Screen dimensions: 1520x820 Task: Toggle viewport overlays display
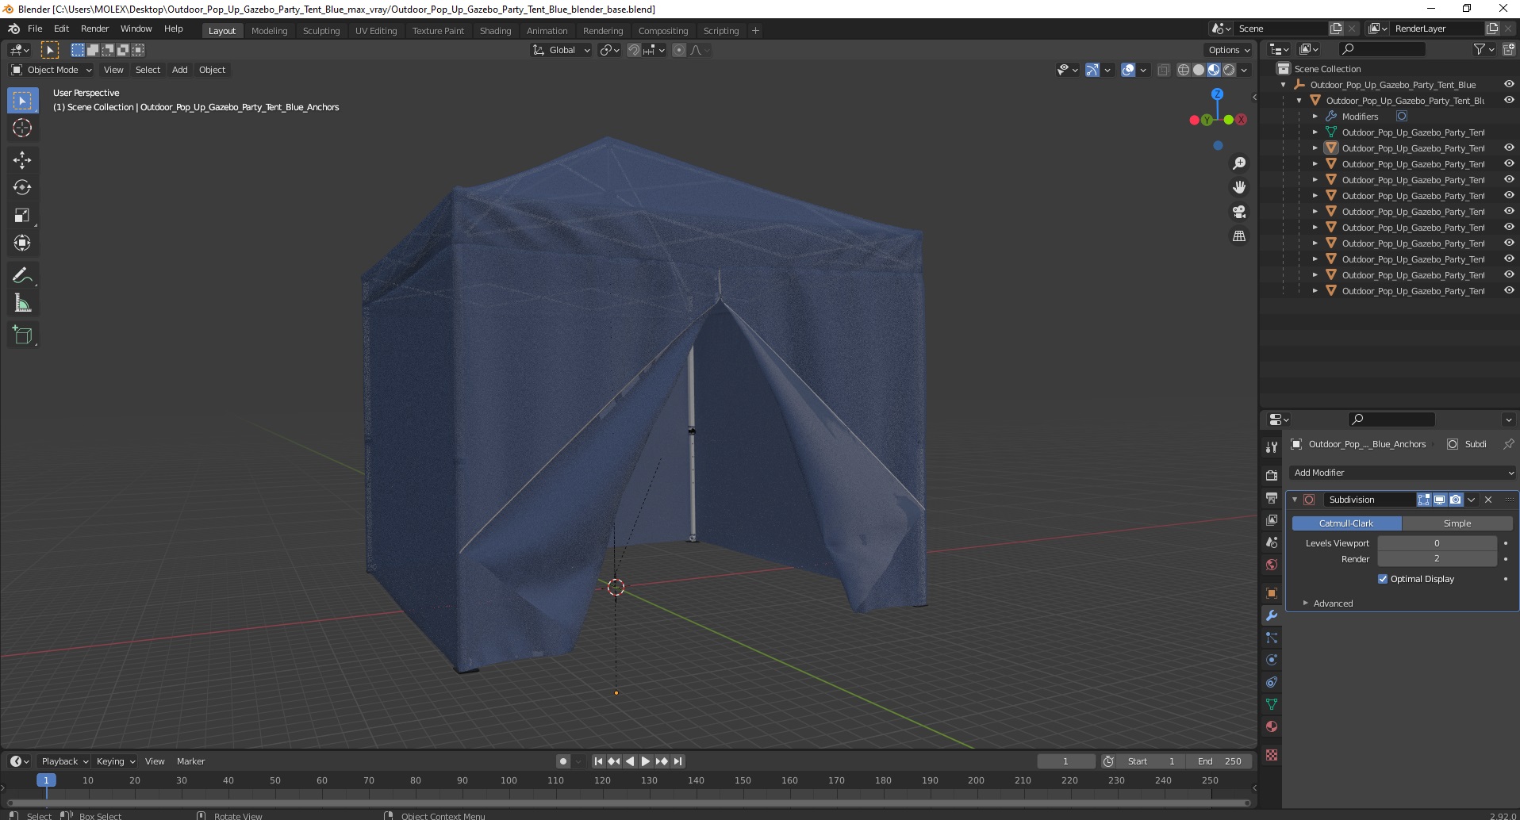1128,70
